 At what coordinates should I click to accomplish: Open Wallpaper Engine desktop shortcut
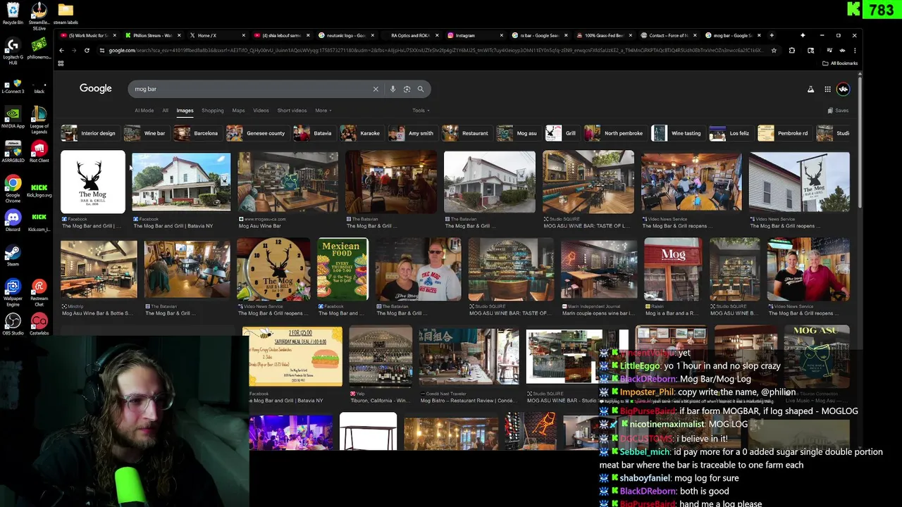[x=13, y=292]
